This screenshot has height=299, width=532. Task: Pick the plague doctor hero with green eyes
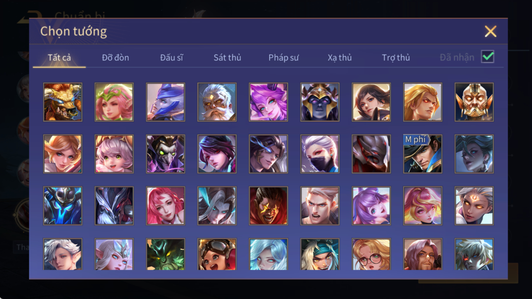165,154
